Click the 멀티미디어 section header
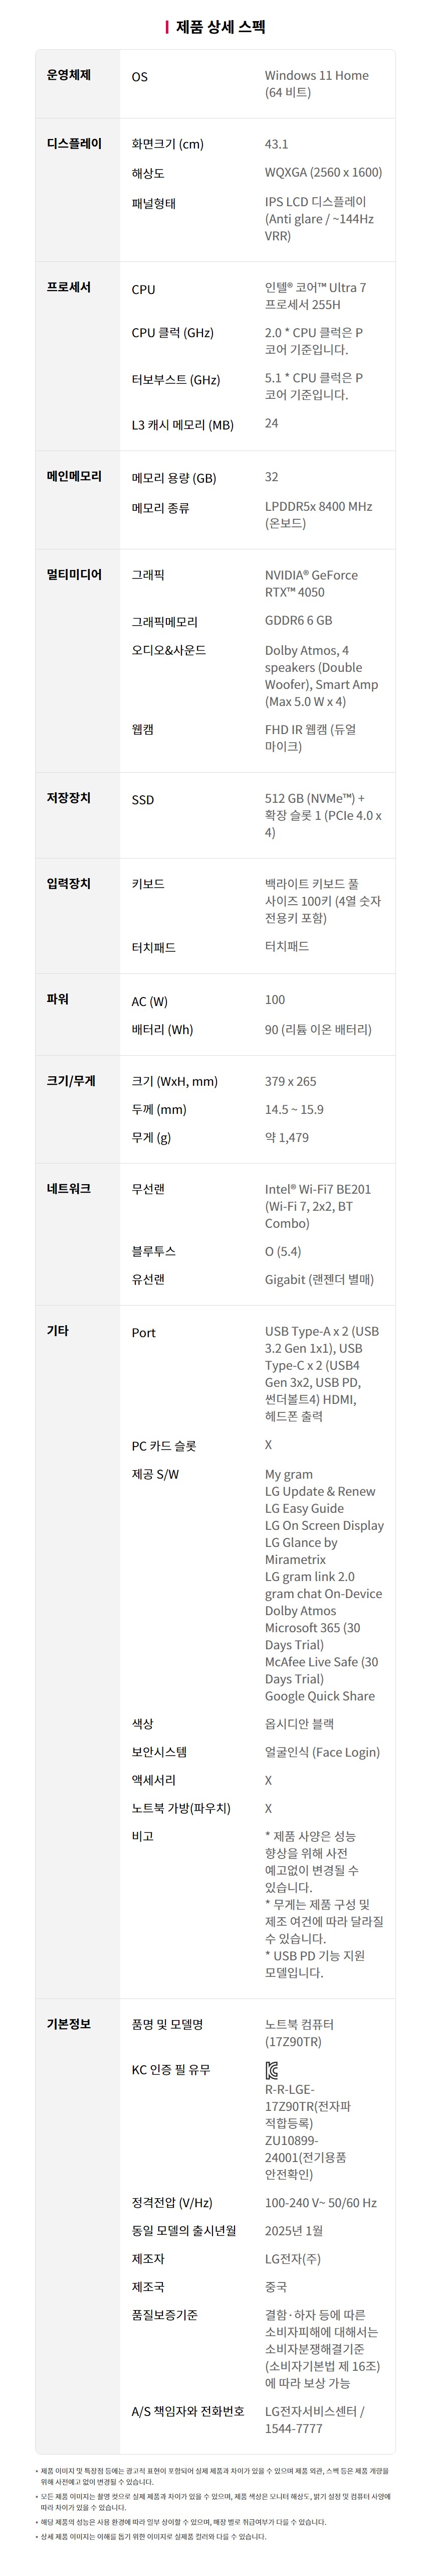The height and width of the screenshot is (2576, 431). click(74, 574)
